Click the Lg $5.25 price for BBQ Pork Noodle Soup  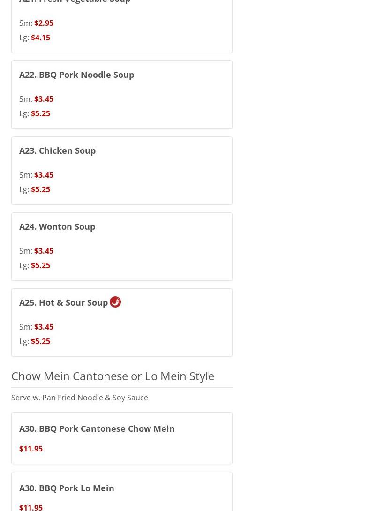pos(40,113)
